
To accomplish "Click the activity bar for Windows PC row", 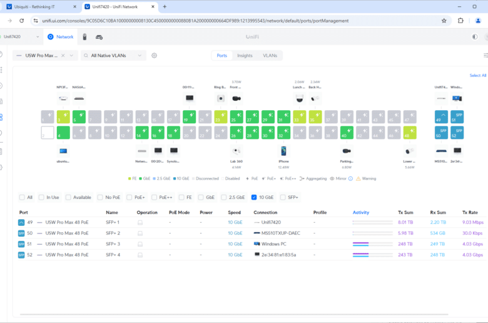I will (x=372, y=244).
